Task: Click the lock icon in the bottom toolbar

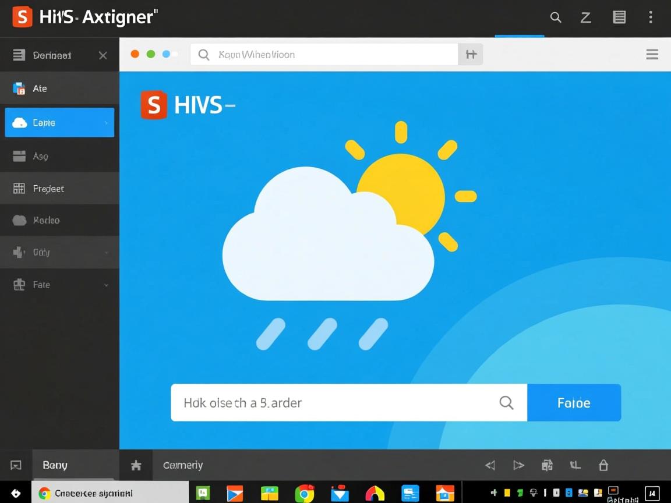Action: [x=603, y=465]
